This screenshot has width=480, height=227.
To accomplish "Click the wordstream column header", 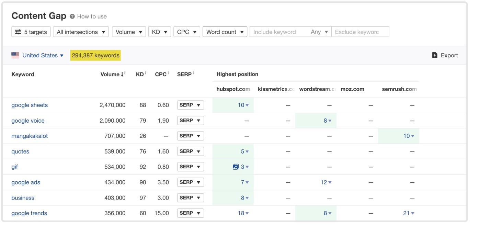I will tap(318, 89).
